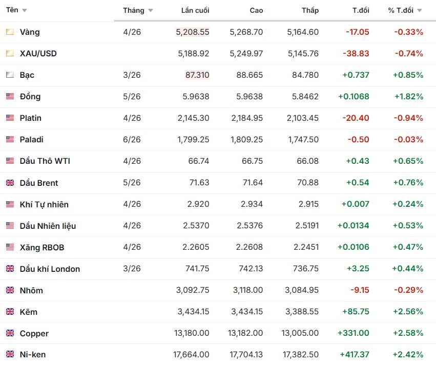Click the UK flag beside Nhôm
This screenshot has height=365, width=436.
(10, 290)
